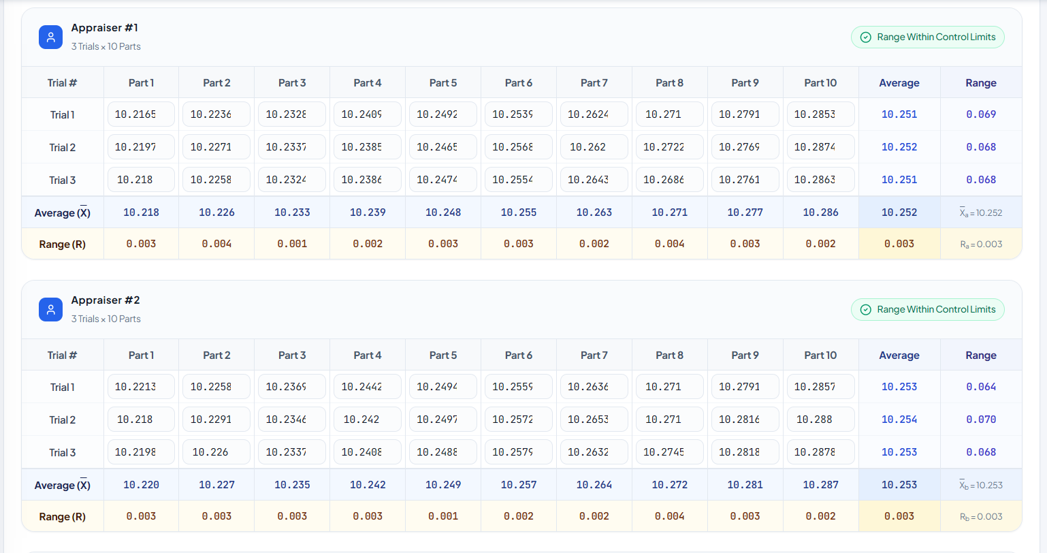The height and width of the screenshot is (553, 1047).
Task: Click Appraiser #2 Part 5 range 0.001
Action: 443,516
